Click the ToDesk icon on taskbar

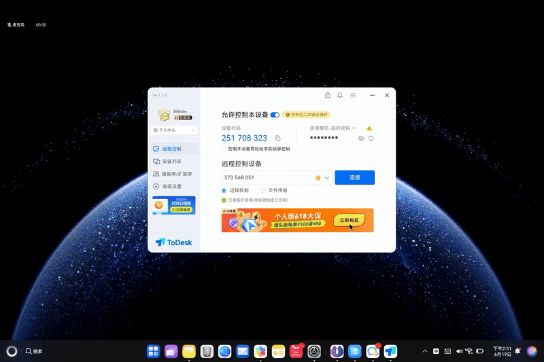tap(390, 351)
